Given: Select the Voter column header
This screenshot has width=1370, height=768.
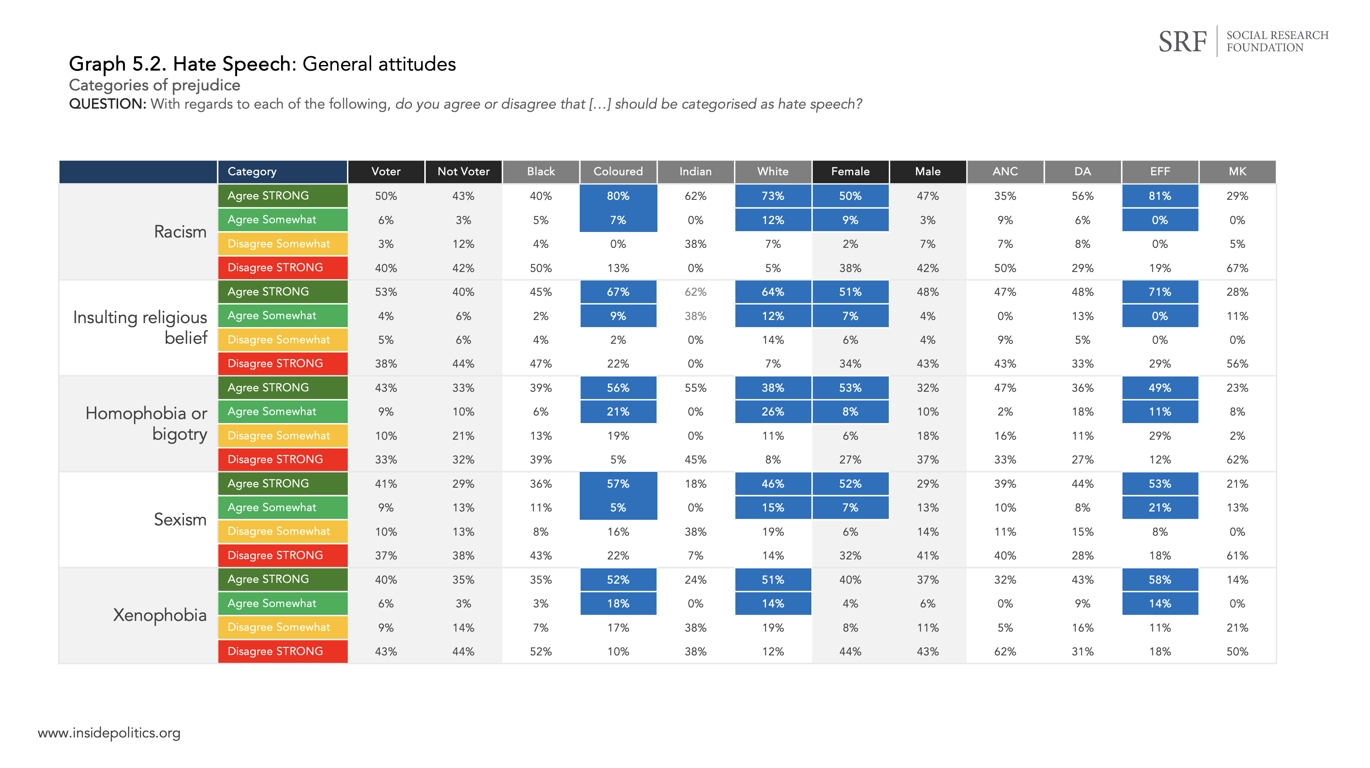Looking at the screenshot, I should pyautogui.click(x=385, y=171).
